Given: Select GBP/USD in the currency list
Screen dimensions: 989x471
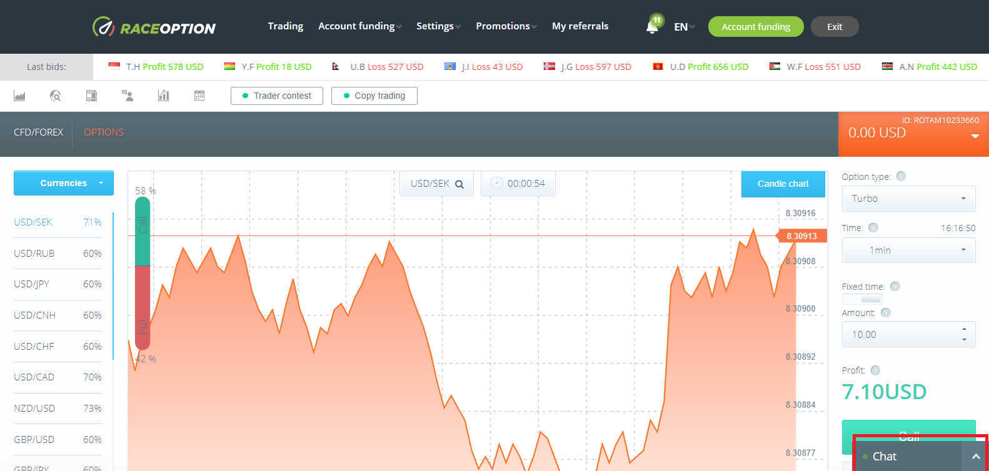Looking at the screenshot, I should point(58,440).
